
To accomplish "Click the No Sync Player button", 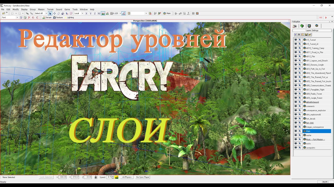I will (143, 177).
